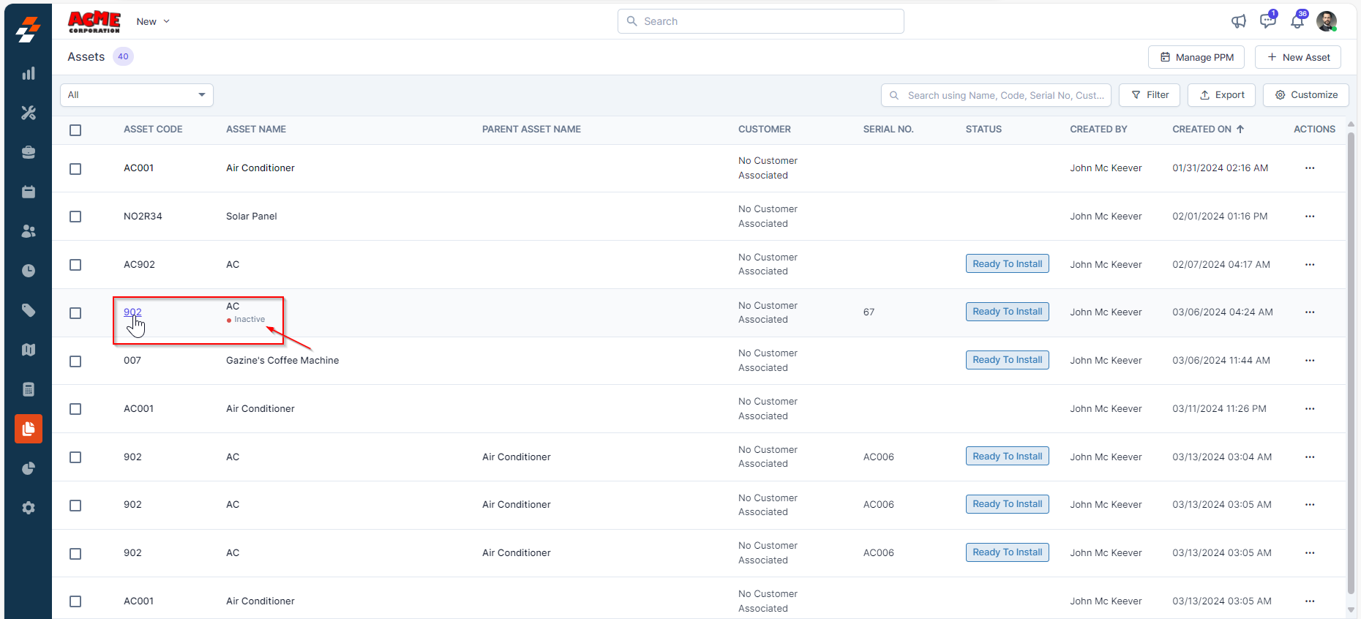Open the calendar icon in sidebar
Viewport: 1361px width, 619px height.
[x=29, y=192]
